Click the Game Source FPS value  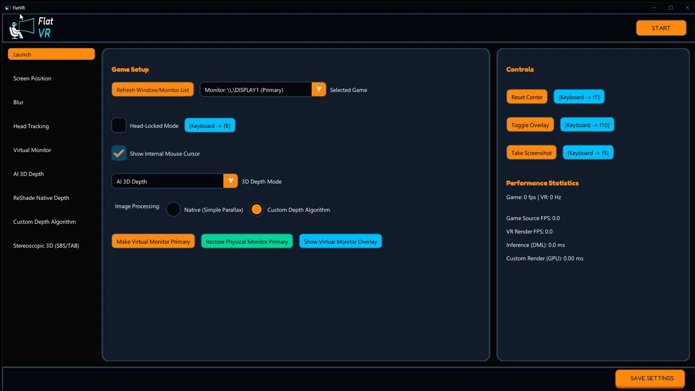(533, 218)
